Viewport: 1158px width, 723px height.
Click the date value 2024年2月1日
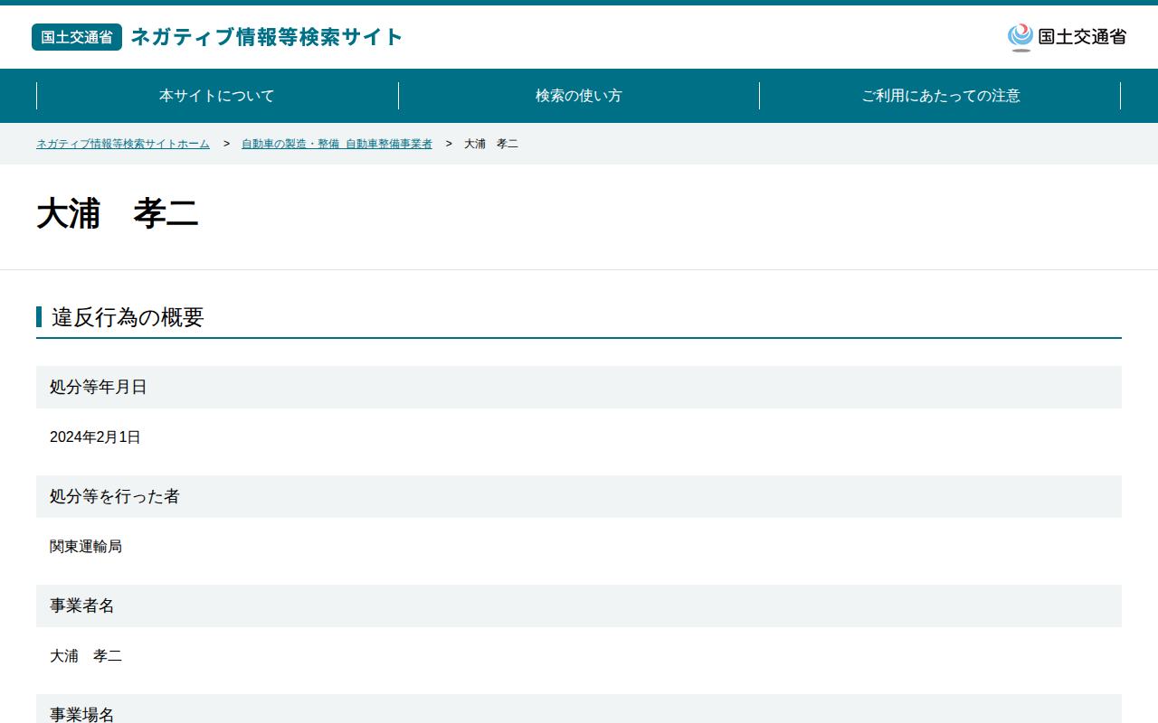point(95,437)
